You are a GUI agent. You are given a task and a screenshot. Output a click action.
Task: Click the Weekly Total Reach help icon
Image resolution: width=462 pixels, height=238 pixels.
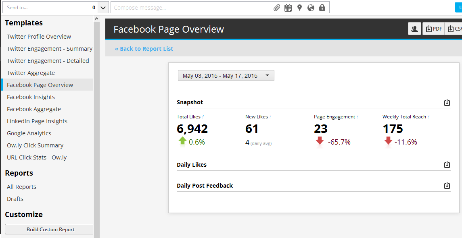click(428, 117)
